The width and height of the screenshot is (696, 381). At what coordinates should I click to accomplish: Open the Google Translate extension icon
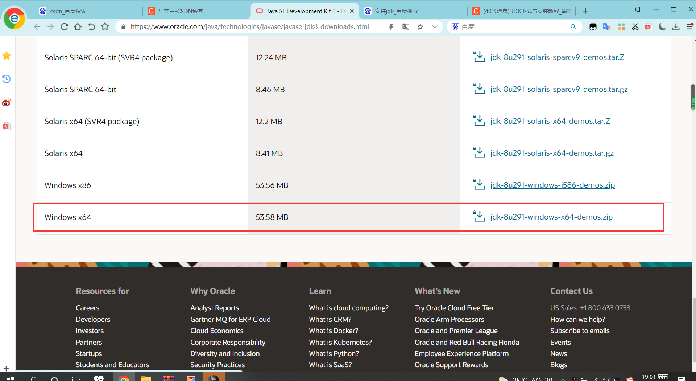[606, 27]
